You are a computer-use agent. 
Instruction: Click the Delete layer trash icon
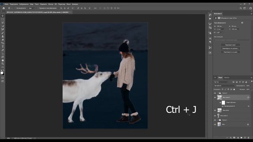pos(248,138)
